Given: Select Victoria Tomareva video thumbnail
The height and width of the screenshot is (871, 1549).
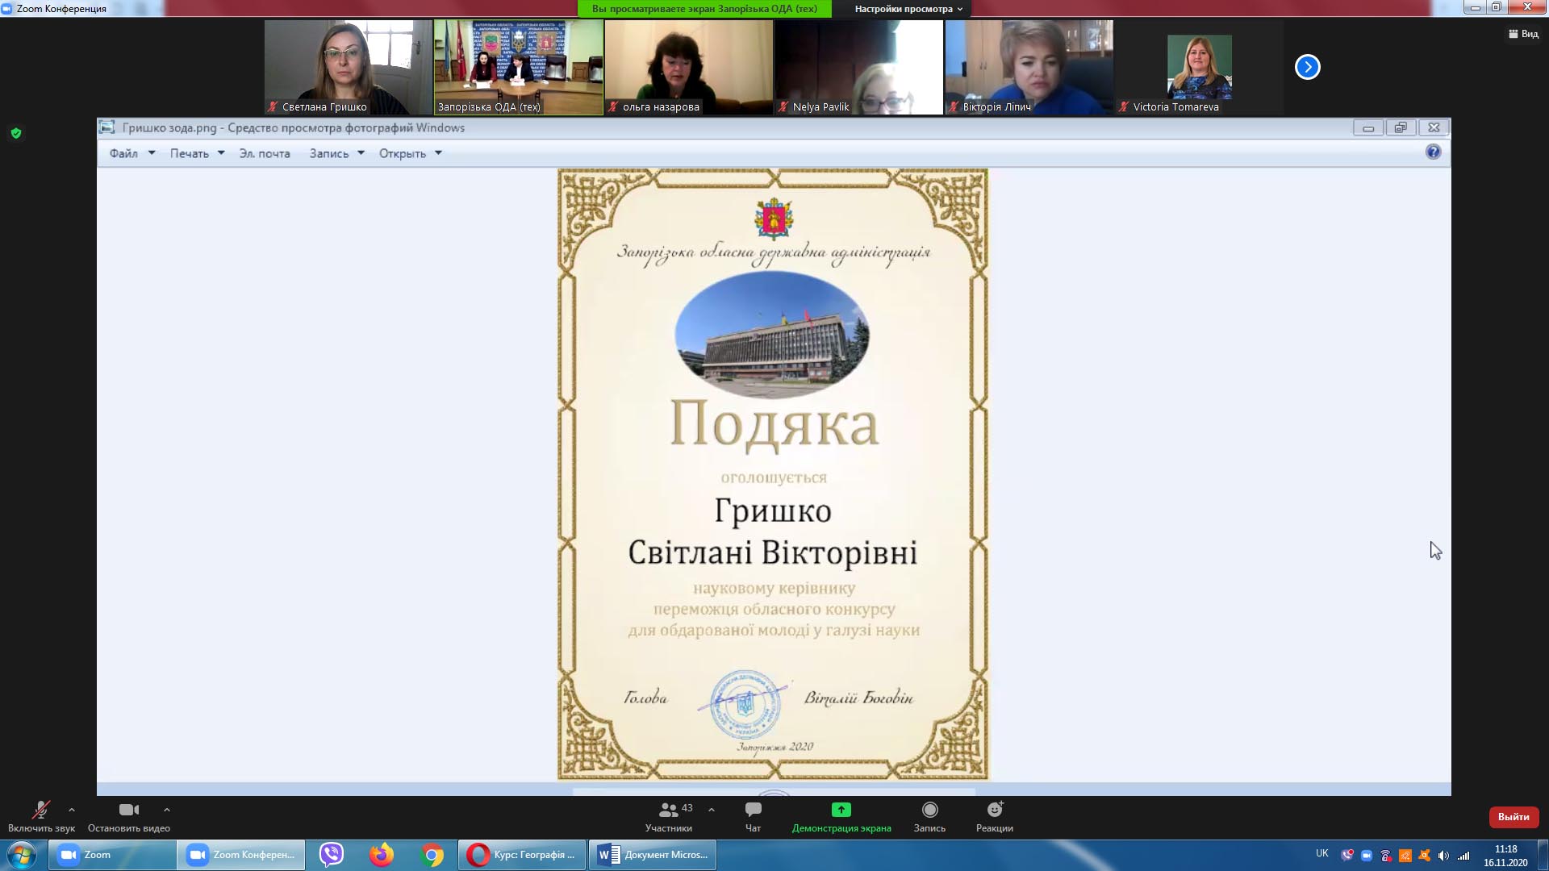Looking at the screenshot, I should (x=1199, y=68).
